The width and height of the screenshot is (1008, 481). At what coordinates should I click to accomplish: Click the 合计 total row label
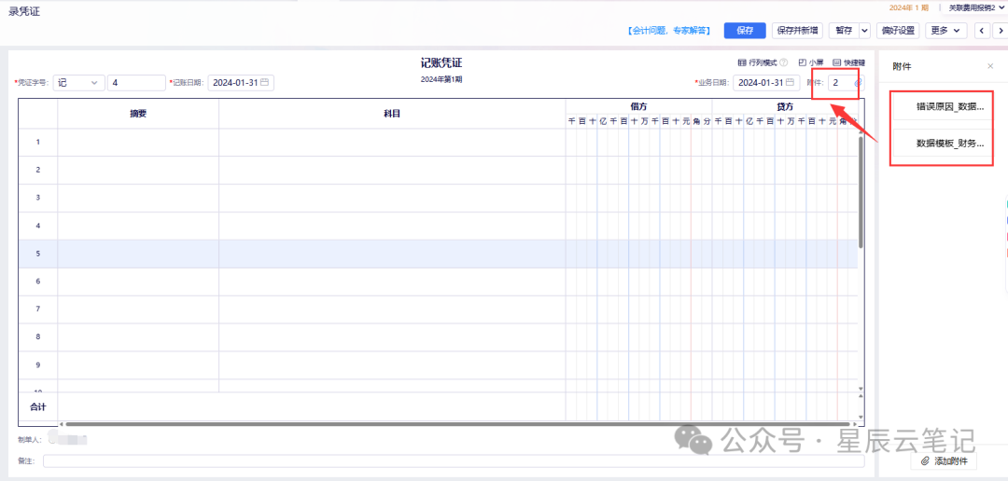point(38,406)
